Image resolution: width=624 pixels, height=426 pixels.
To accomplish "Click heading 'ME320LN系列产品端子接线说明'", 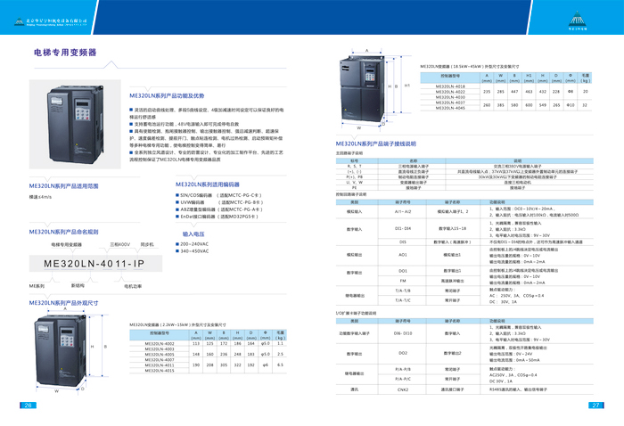I will click(375, 143).
